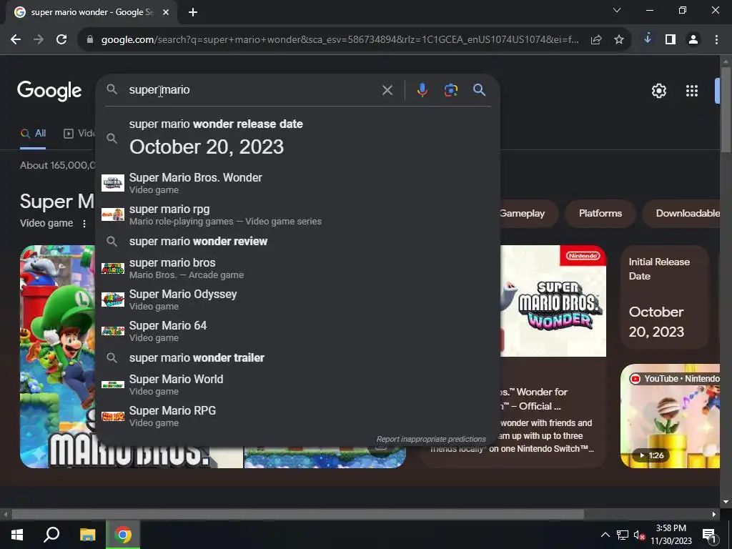Click the Chrome back arrow
The height and width of the screenshot is (549, 732).
click(x=16, y=40)
